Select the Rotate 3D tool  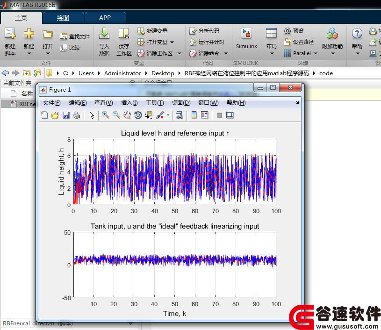pyautogui.click(x=138, y=115)
